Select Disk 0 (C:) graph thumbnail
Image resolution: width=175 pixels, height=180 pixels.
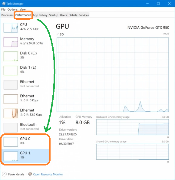(11, 56)
